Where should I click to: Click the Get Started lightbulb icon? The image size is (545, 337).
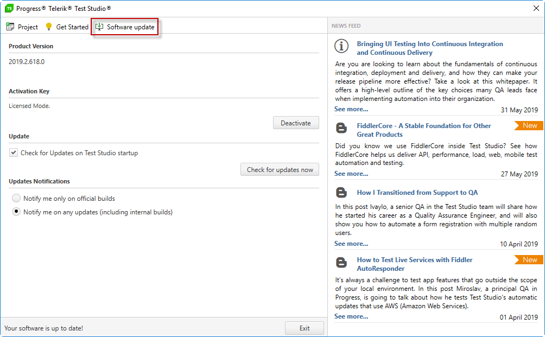[49, 27]
